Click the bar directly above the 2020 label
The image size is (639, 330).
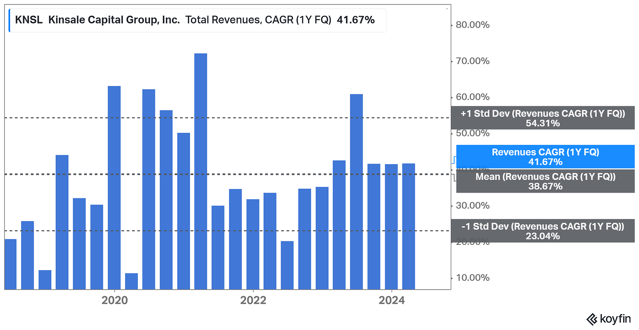pos(114,188)
